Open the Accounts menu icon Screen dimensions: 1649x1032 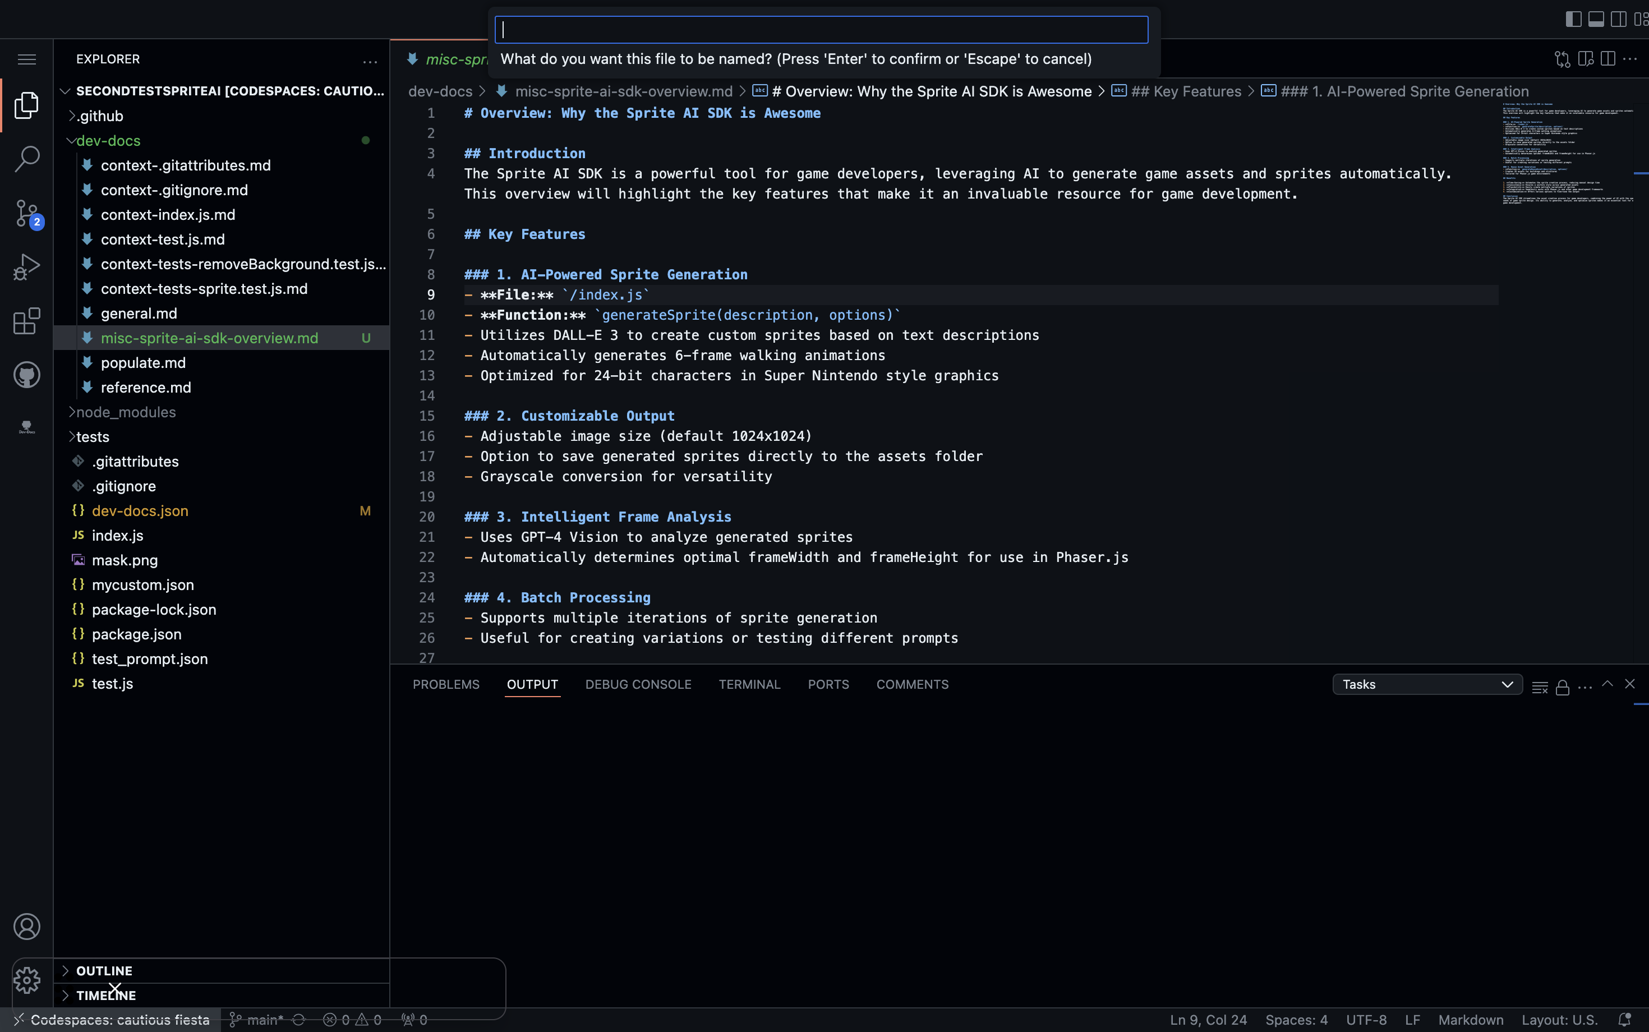tap(26, 926)
